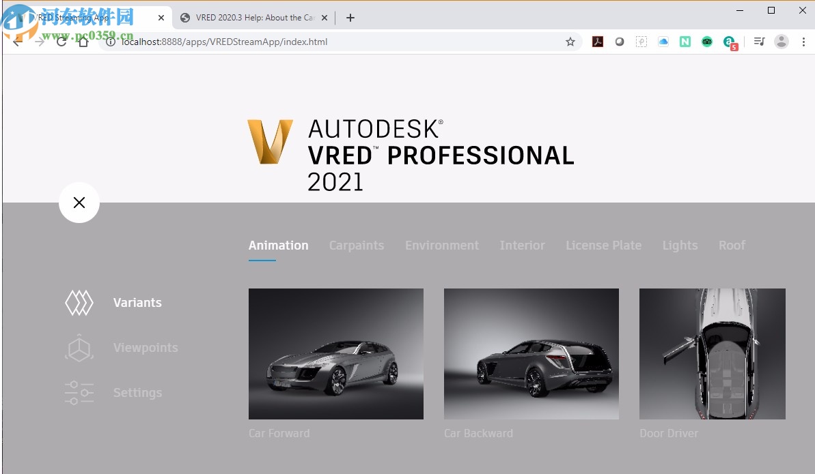Open the music playlist icon in the toolbar
This screenshot has width=815, height=474.
point(758,42)
